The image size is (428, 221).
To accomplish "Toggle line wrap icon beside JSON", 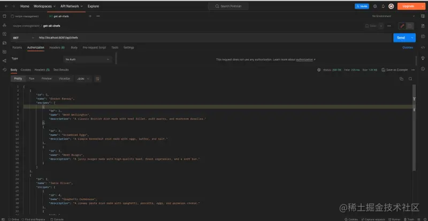I will pyautogui.click(x=97, y=79).
